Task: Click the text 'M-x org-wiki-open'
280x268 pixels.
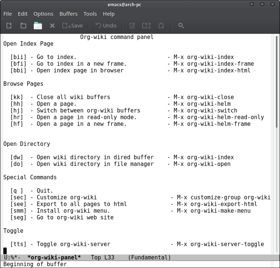Action: (x=202, y=164)
